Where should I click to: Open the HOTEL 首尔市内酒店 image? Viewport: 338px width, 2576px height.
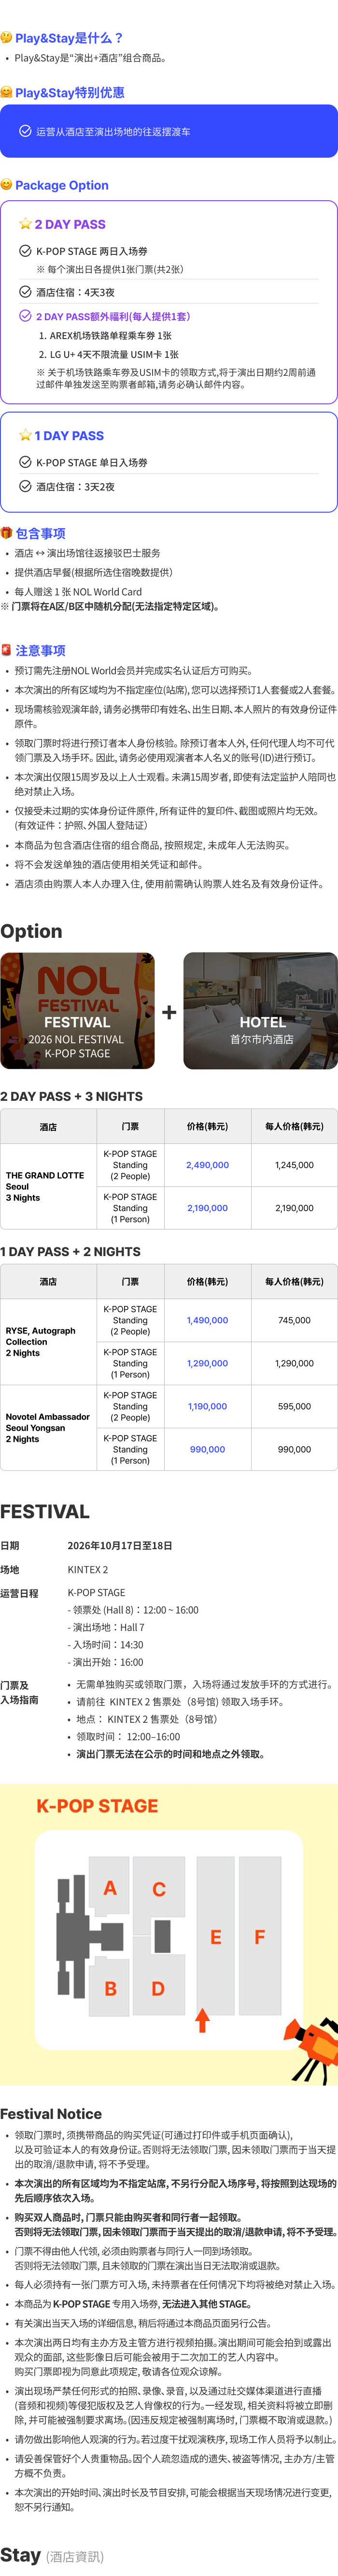(x=260, y=1011)
